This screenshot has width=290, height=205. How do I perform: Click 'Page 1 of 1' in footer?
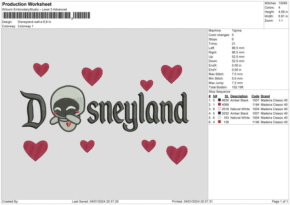pos(280,201)
